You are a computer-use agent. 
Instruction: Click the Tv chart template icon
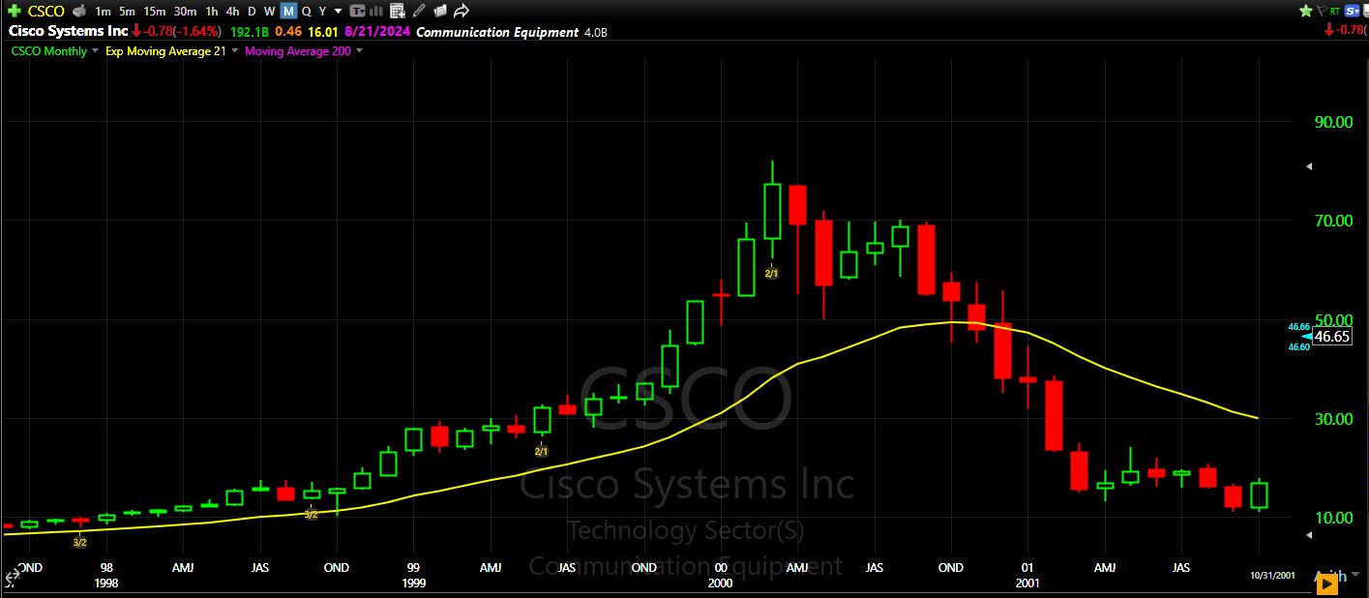pos(358,12)
